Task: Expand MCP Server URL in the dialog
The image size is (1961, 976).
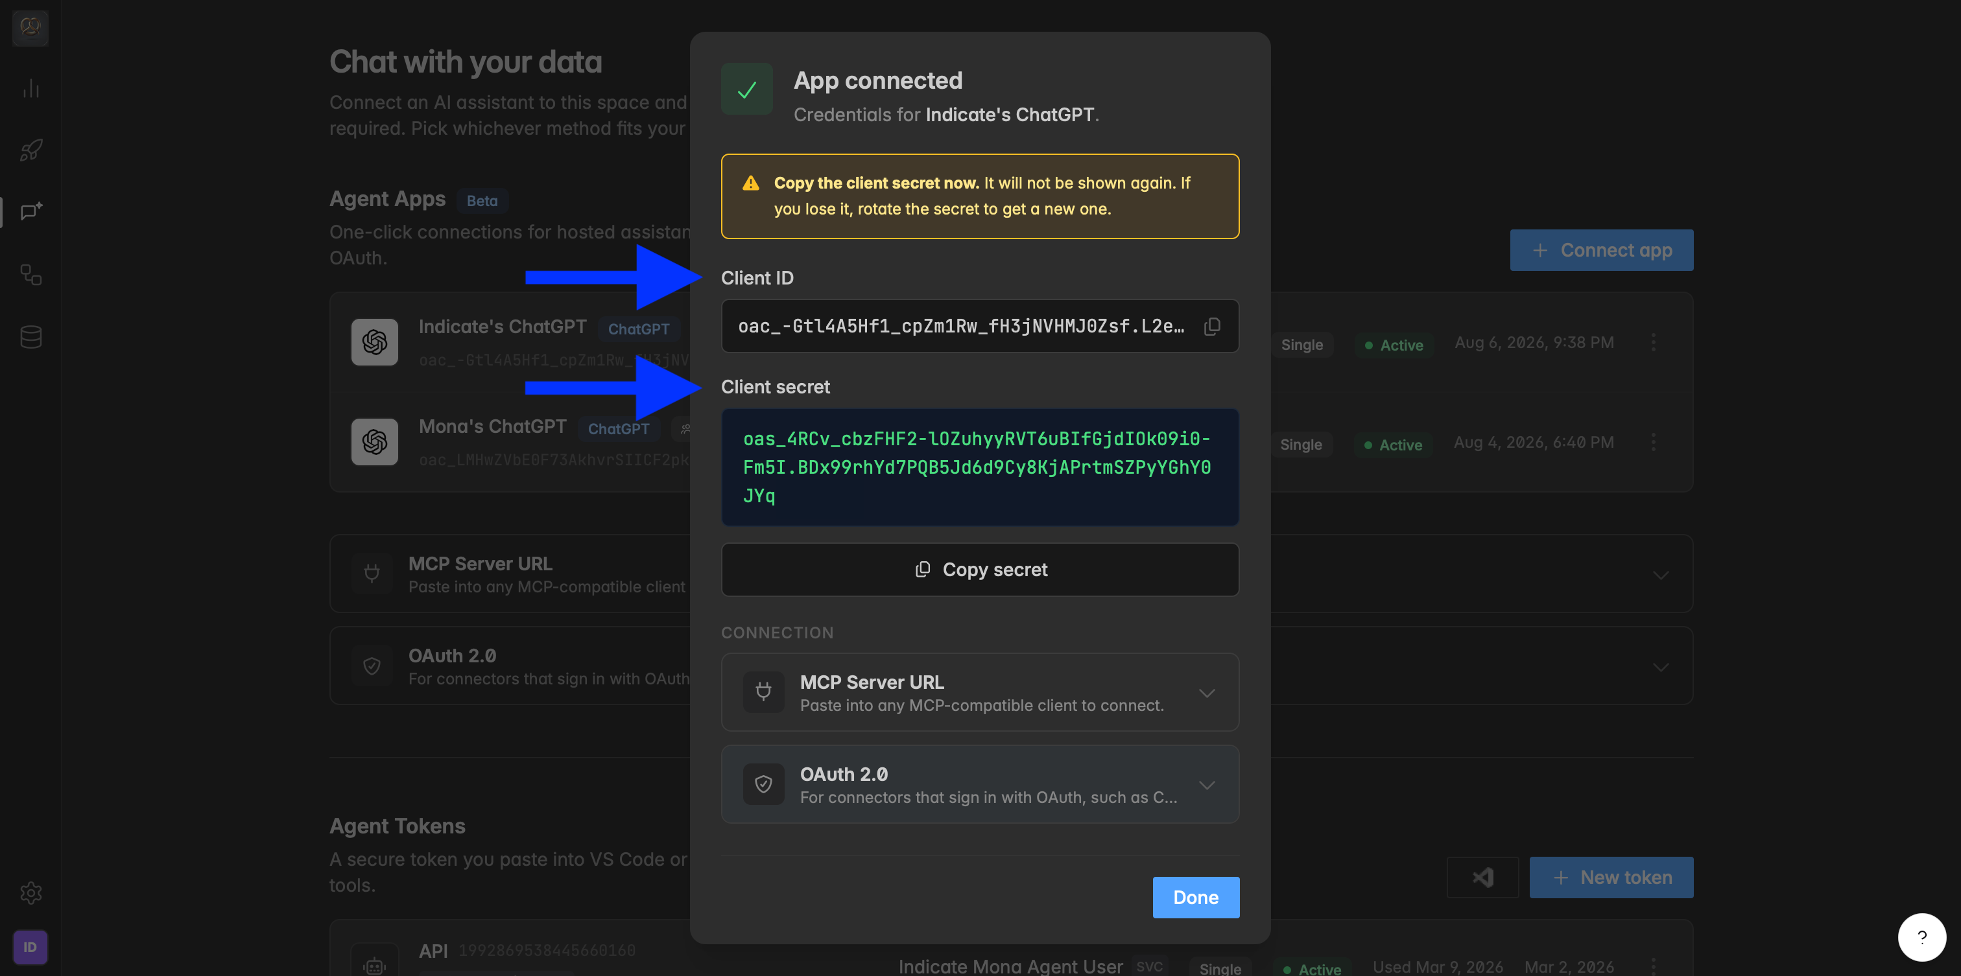Action: tap(980, 692)
